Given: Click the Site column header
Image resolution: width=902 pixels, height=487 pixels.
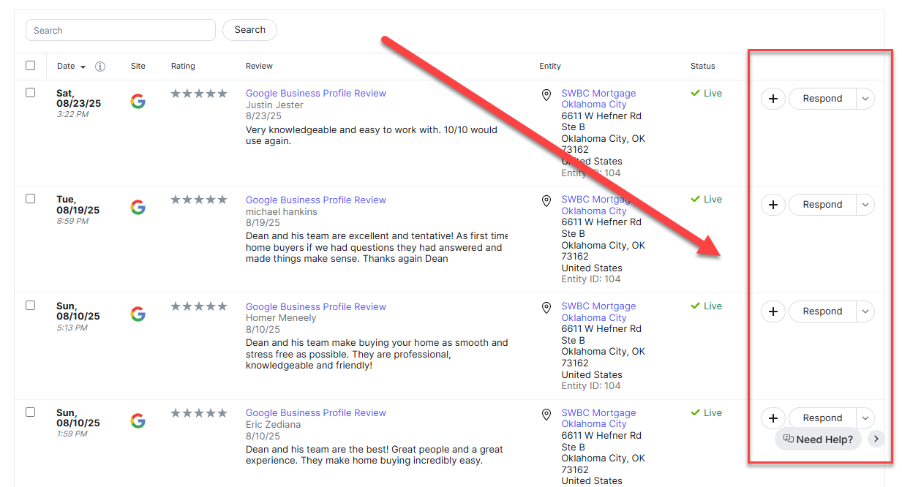Looking at the screenshot, I should 138,66.
